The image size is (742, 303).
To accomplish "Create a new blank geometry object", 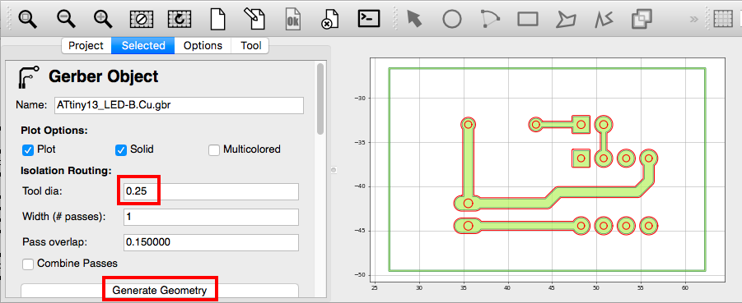I will click(x=217, y=19).
